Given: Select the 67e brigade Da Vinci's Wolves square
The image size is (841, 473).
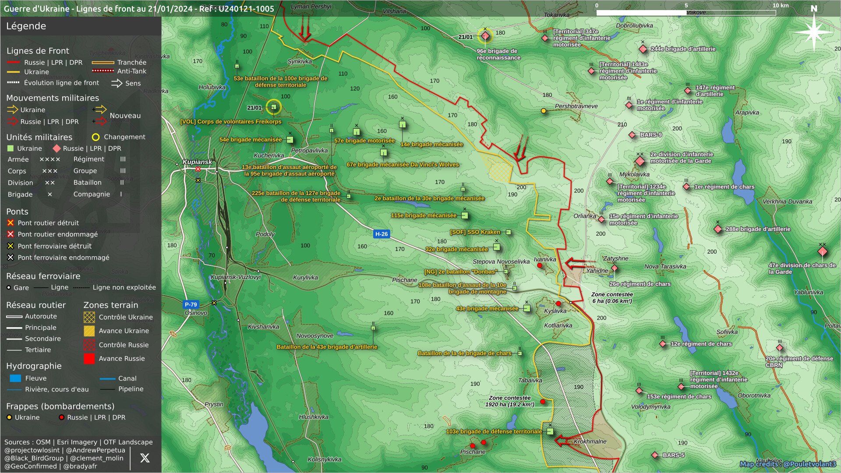Looking at the screenshot, I should [x=383, y=152].
